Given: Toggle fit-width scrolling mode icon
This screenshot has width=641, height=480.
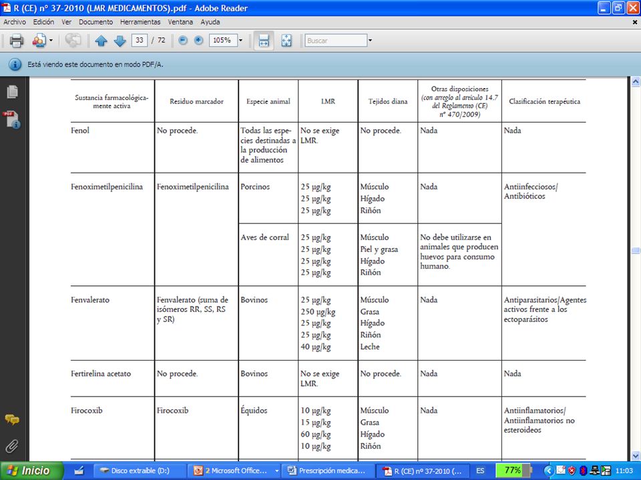Looking at the screenshot, I should pos(264,41).
